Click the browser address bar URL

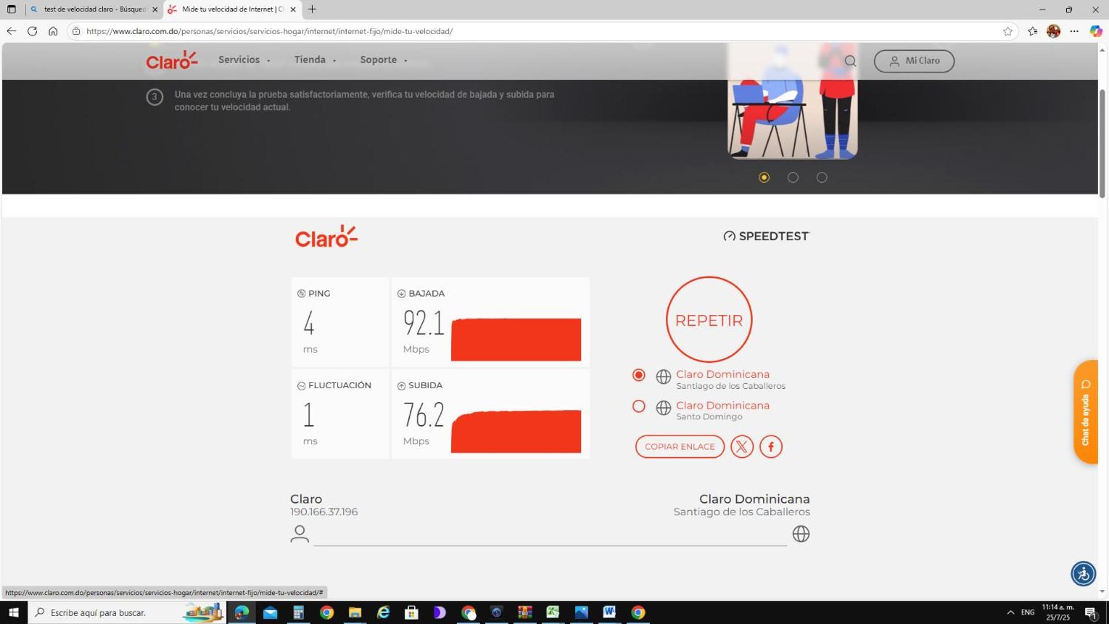(269, 31)
